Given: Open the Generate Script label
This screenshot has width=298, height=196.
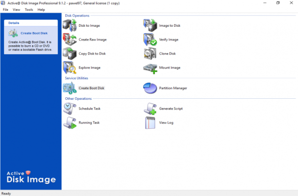Looking at the screenshot, I should pyautogui.click(x=171, y=109).
